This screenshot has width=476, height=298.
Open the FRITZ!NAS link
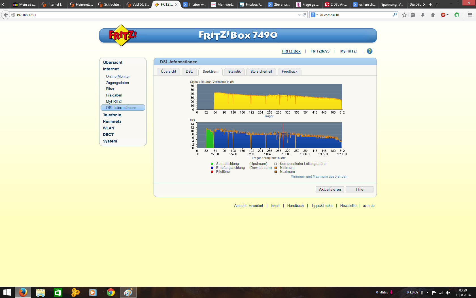[x=320, y=51]
